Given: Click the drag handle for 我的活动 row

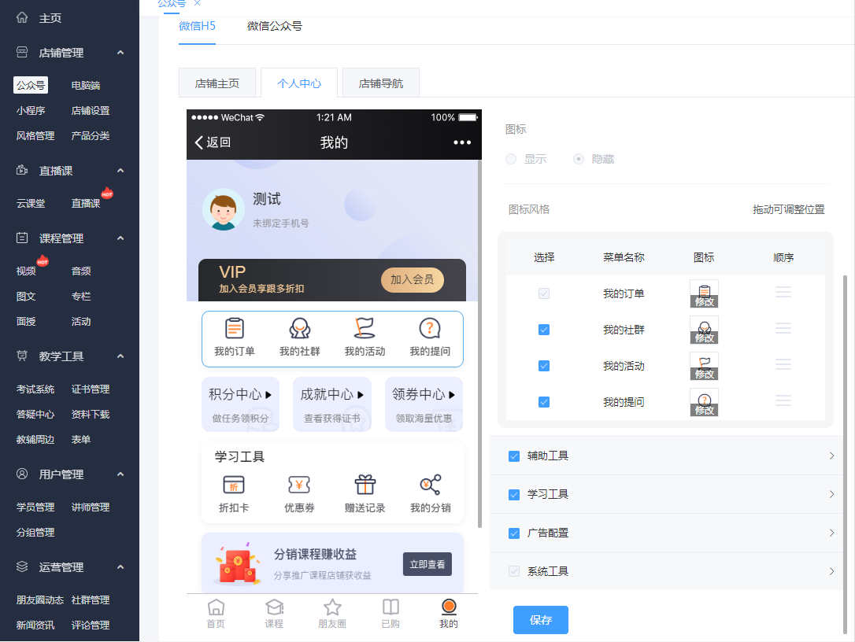Looking at the screenshot, I should click(x=783, y=365).
